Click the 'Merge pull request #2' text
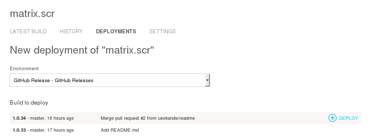 (x=123, y=118)
